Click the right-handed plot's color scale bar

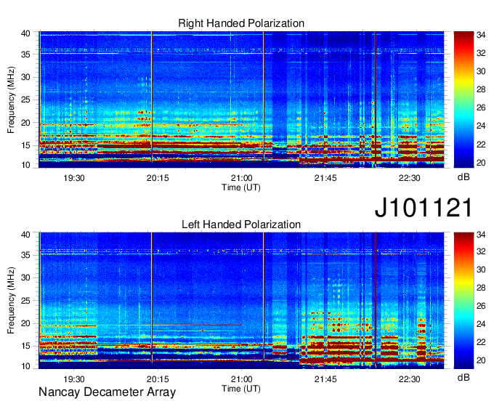pyautogui.click(x=463, y=100)
